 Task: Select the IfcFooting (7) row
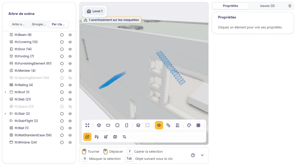(39, 56)
